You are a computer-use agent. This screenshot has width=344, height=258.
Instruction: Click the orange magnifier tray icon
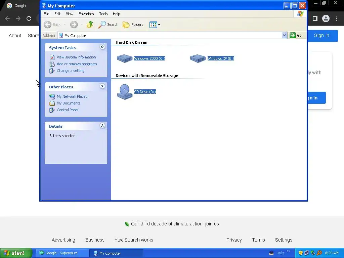click(x=319, y=253)
